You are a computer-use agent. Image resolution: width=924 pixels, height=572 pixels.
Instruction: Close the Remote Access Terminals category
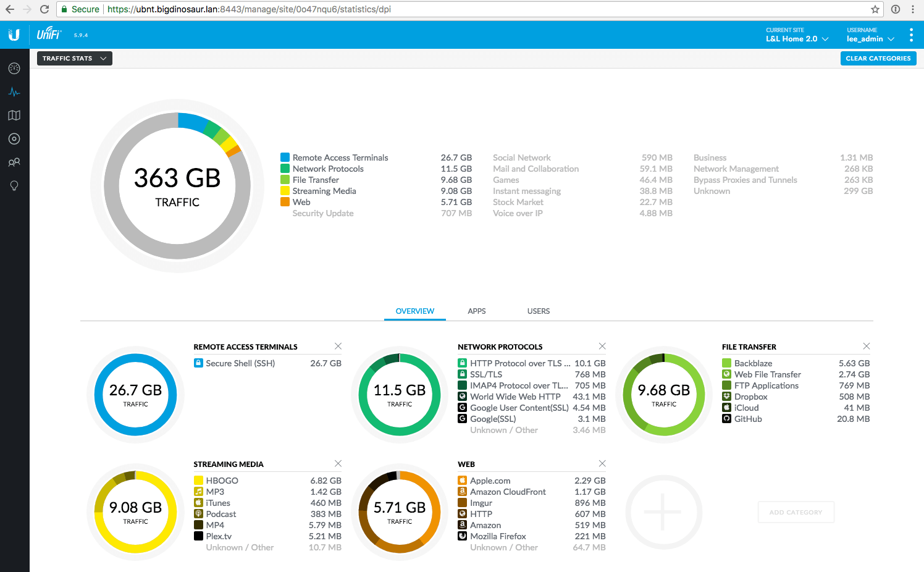point(338,347)
